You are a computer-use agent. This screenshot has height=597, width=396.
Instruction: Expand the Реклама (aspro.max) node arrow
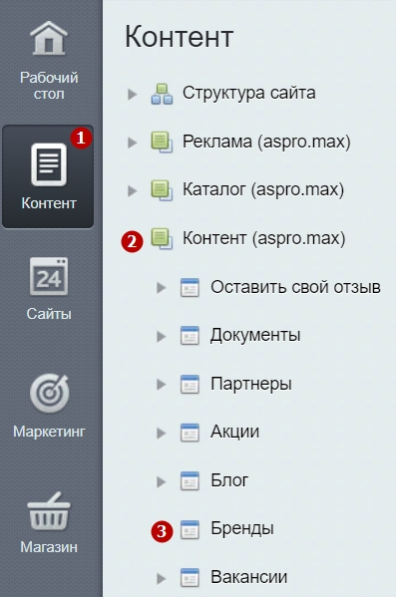point(132,143)
